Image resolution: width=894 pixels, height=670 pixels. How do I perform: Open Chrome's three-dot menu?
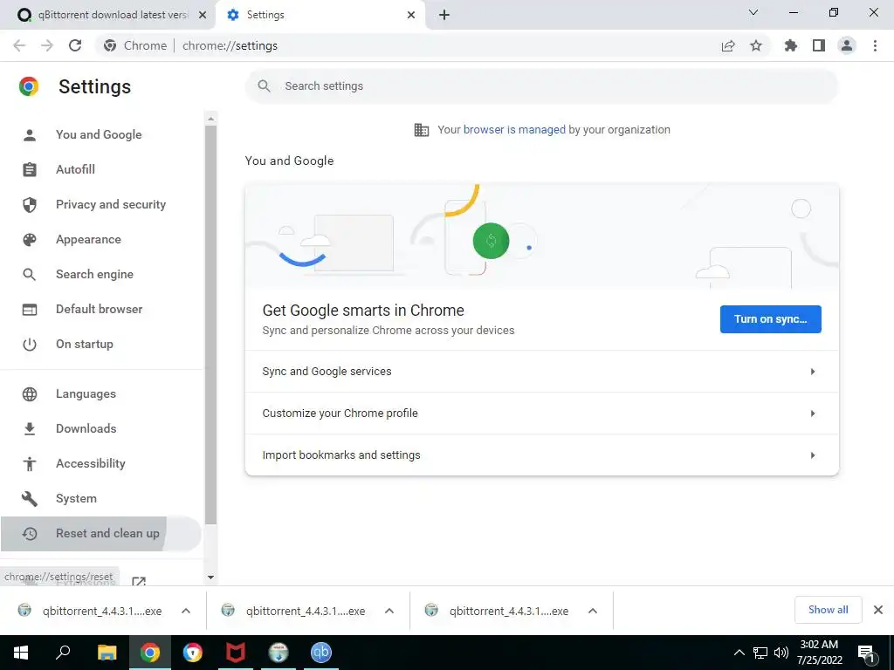pyautogui.click(x=875, y=45)
